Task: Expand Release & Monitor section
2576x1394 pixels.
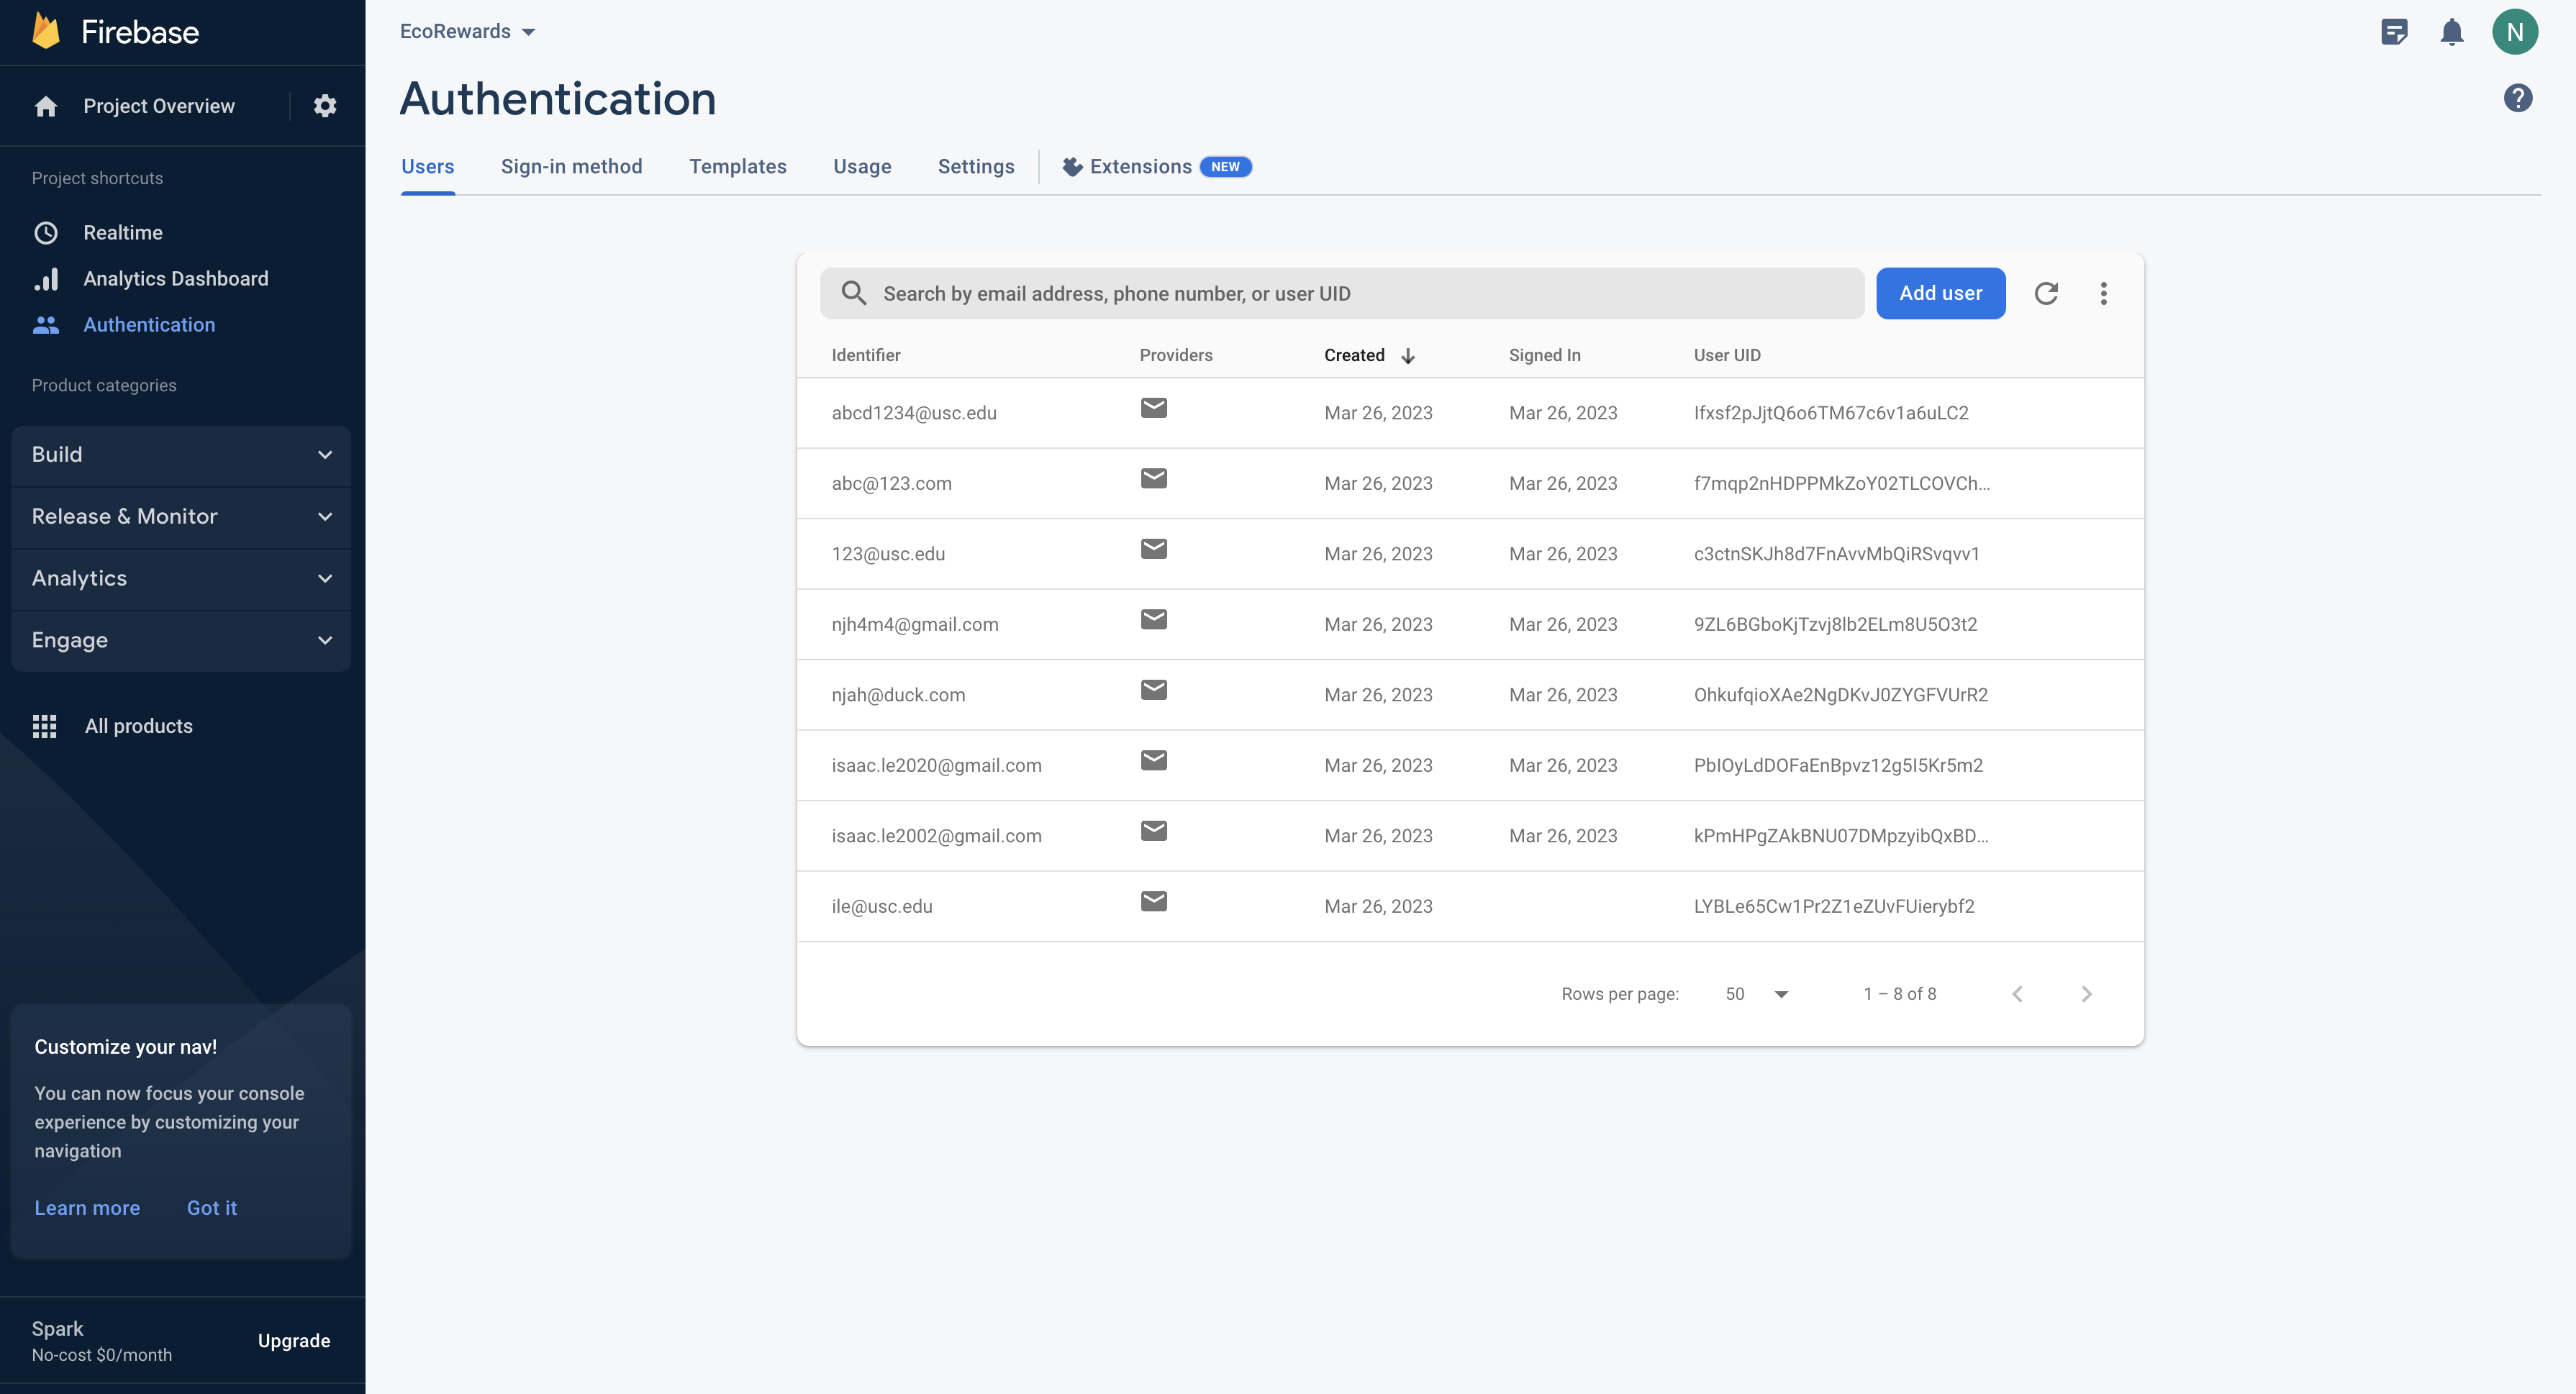Action: pos(181,517)
